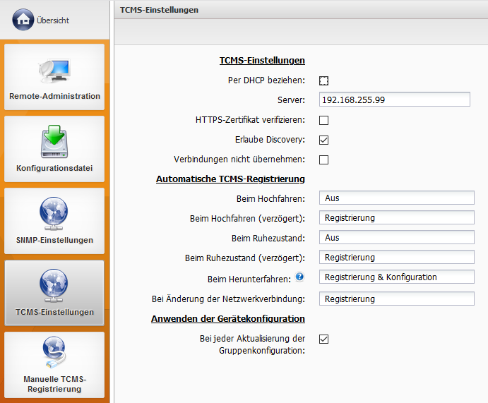
Task: Uncheck Gruppenkonfiguration update checkbox
Action: [324, 339]
